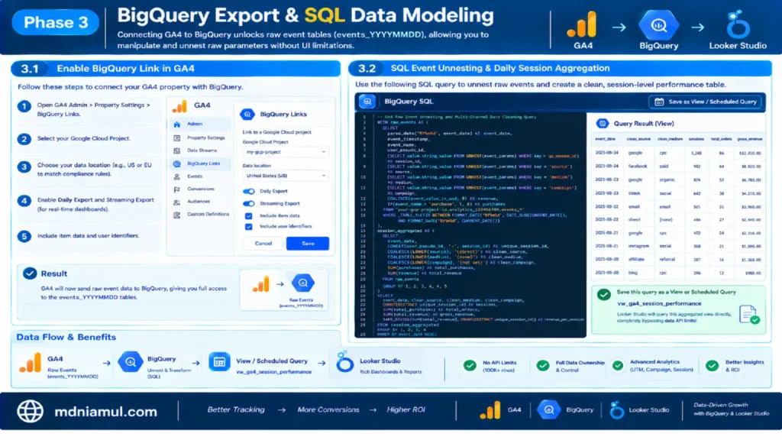Click the Better Insights & ROI checkmark icon
The width and height of the screenshot is (782, 440).
tap(713, 366)
